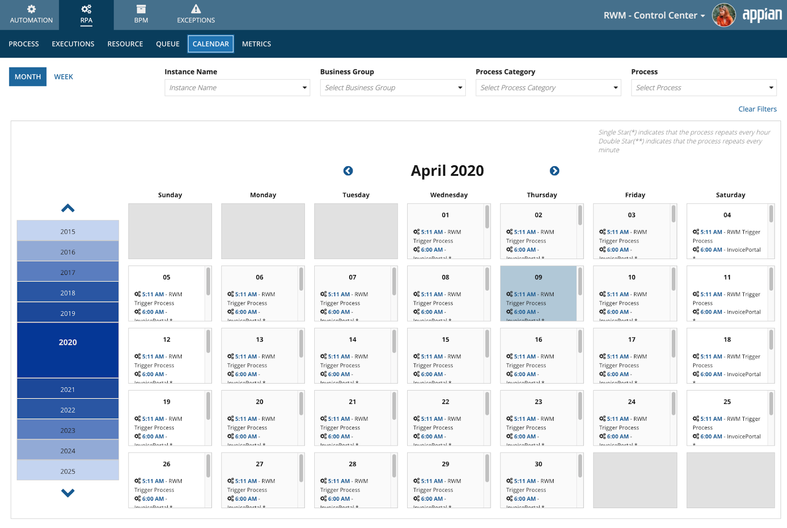Viewport: 787px width, 528px height.
Task: Go to previous month arrow
Action: click(348, 171)
